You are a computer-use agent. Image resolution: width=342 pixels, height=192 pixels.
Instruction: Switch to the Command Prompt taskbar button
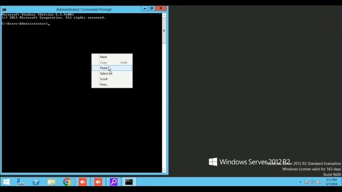pyautogui.click(x=129, y=182)
